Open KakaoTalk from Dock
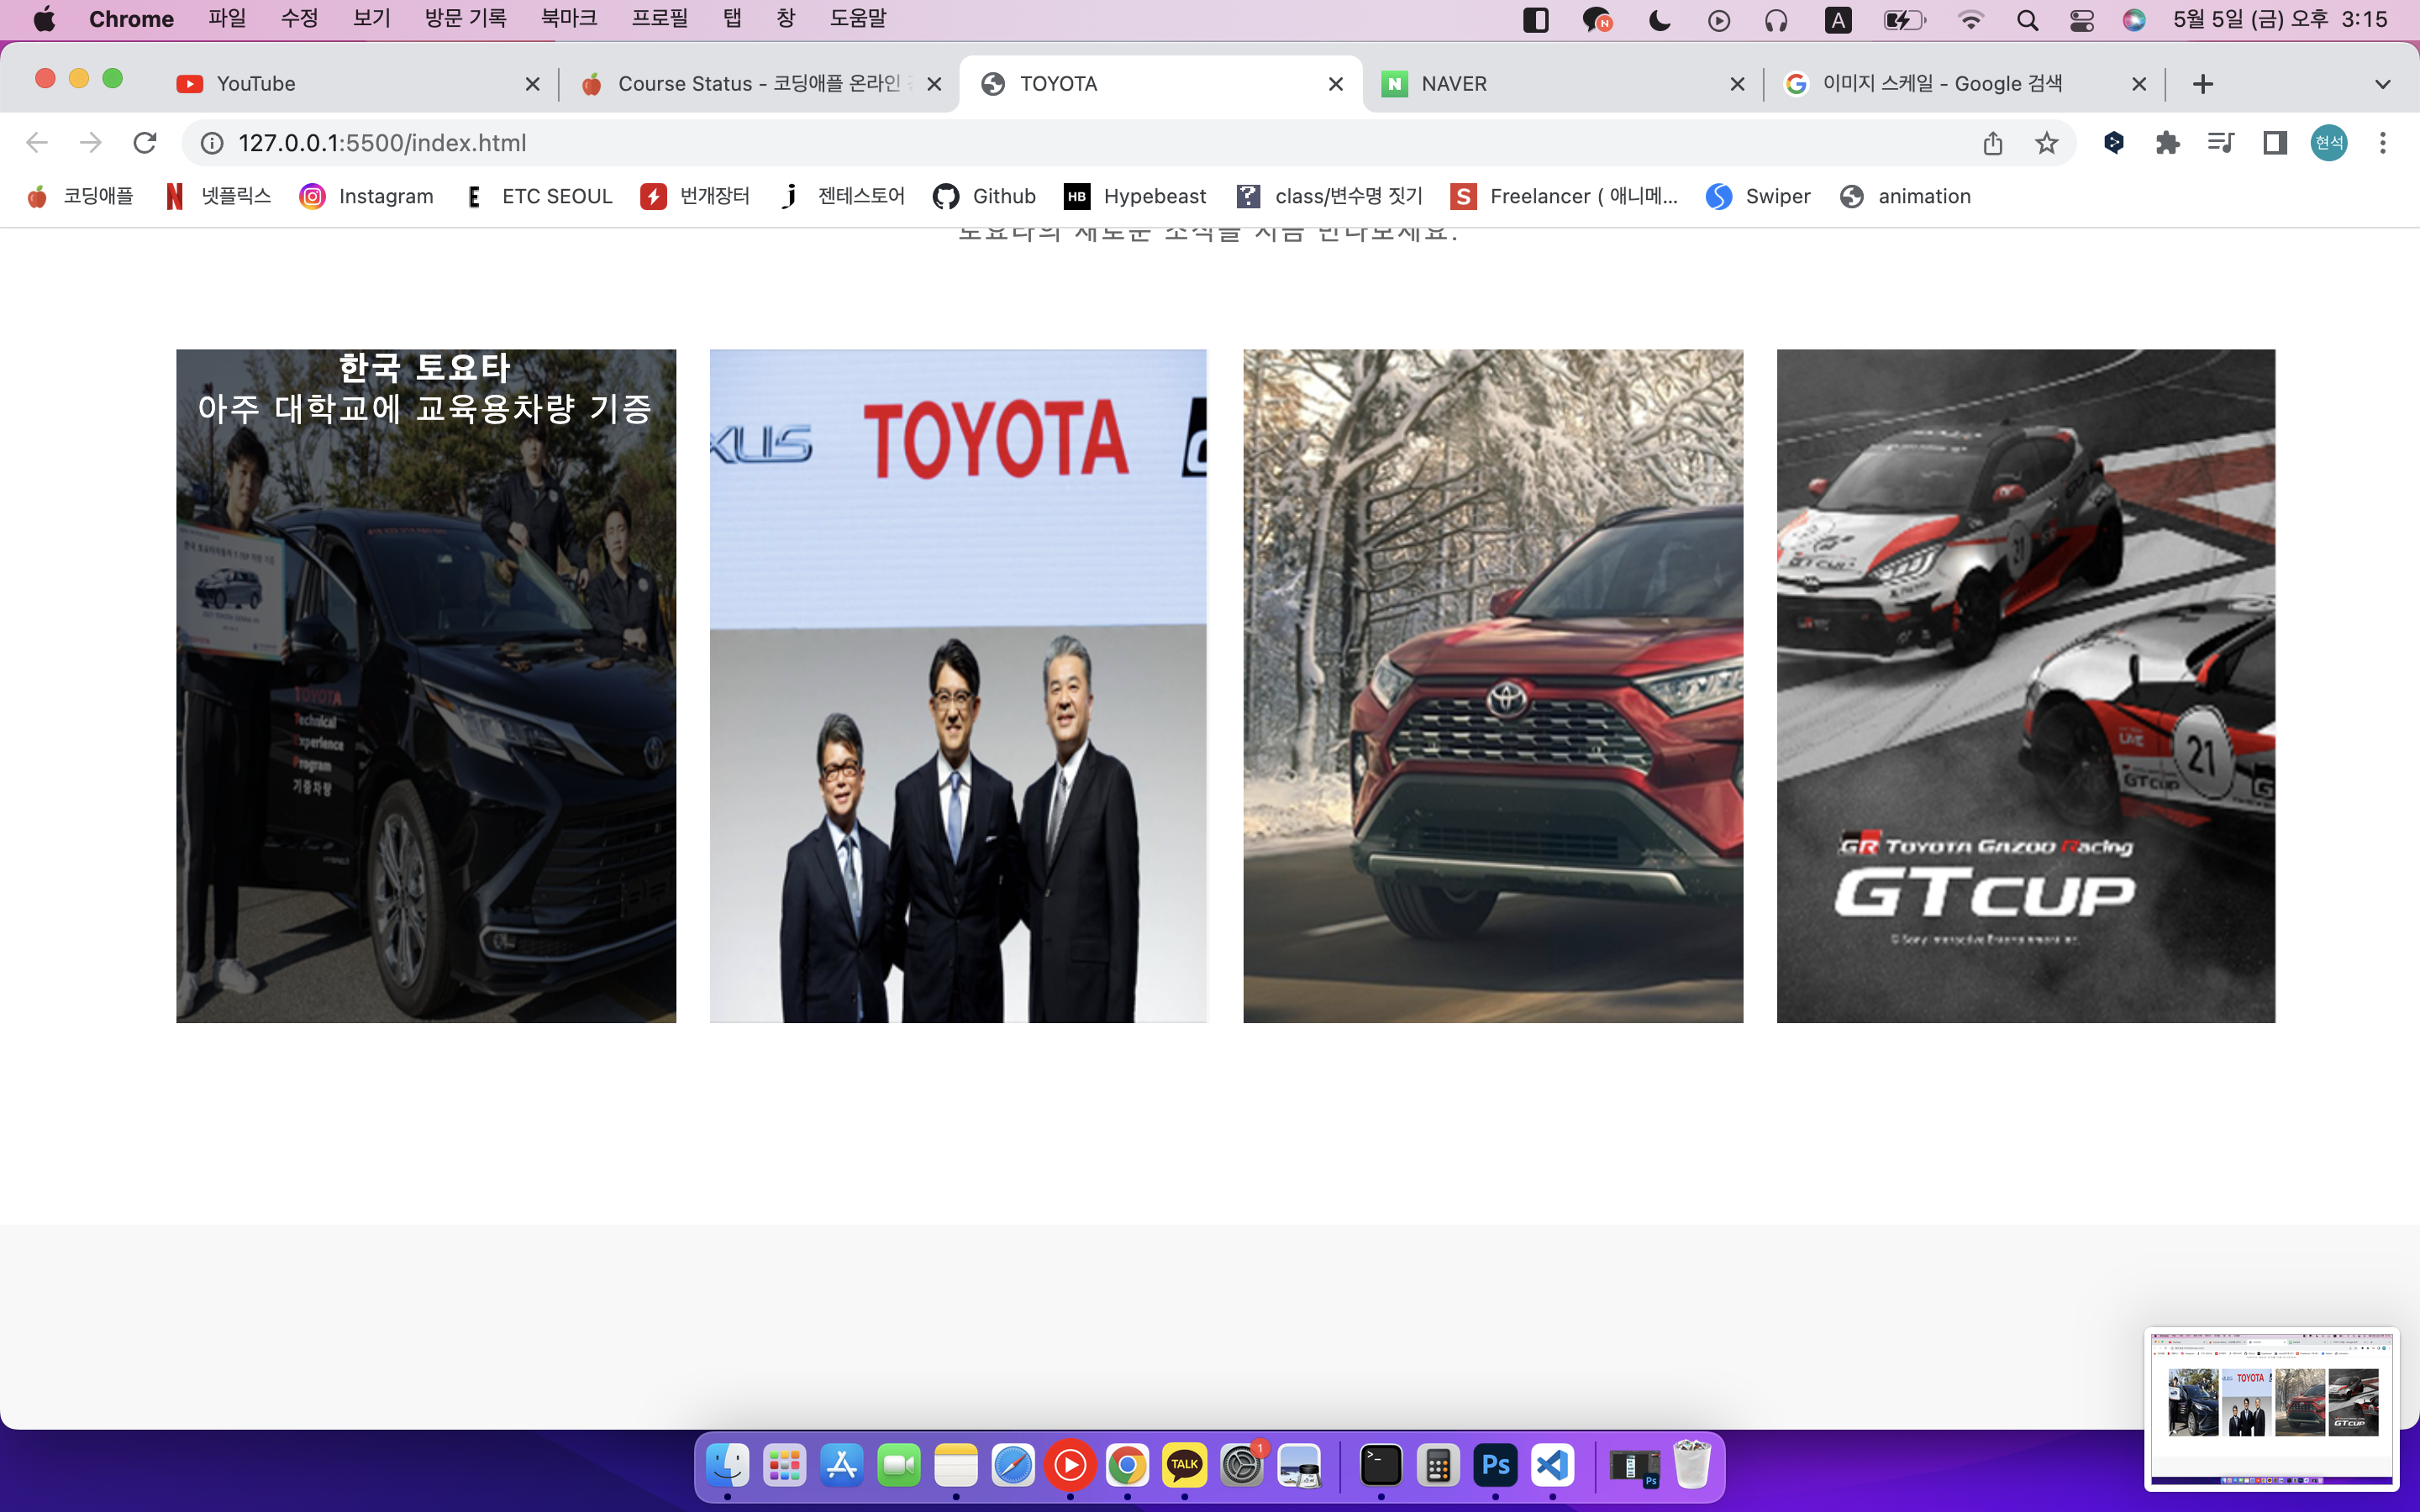This screenshot has width=2420, height=1512. [1184, 1466]
